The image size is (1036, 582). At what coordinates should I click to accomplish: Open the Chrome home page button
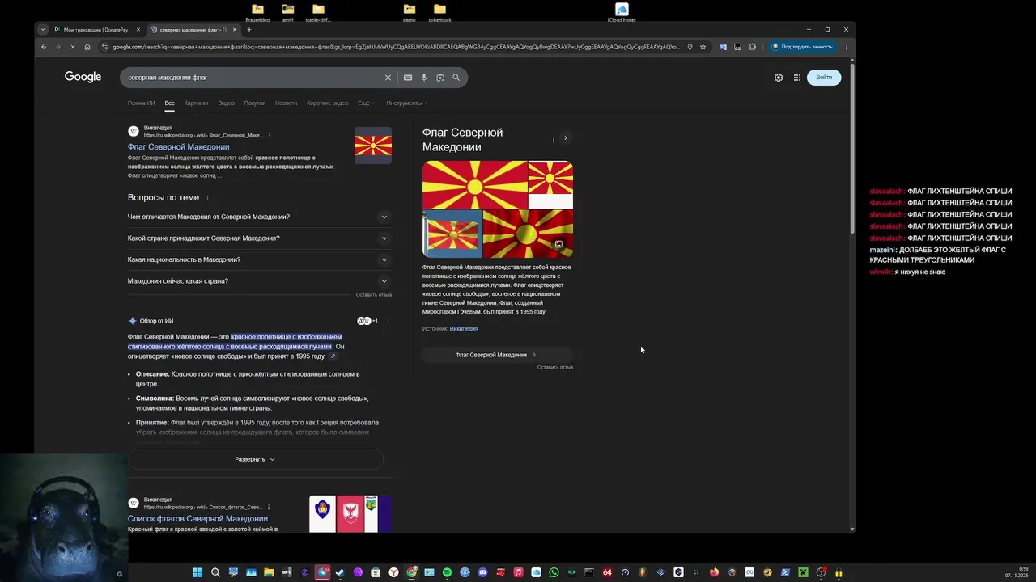coord(87,47)
